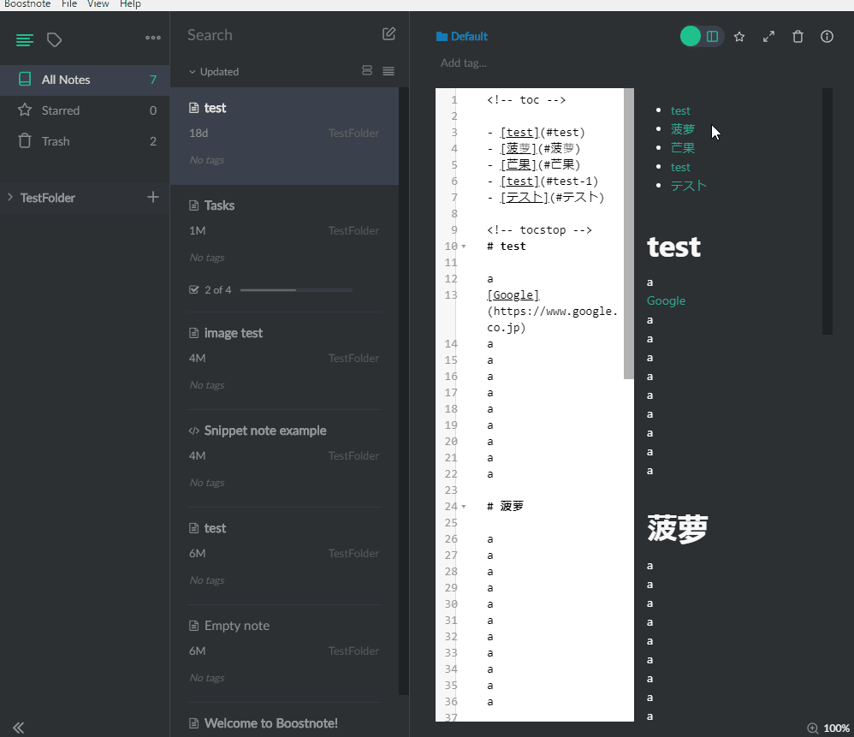Expand the TestFolder storage tree

(x=9, y=197)
